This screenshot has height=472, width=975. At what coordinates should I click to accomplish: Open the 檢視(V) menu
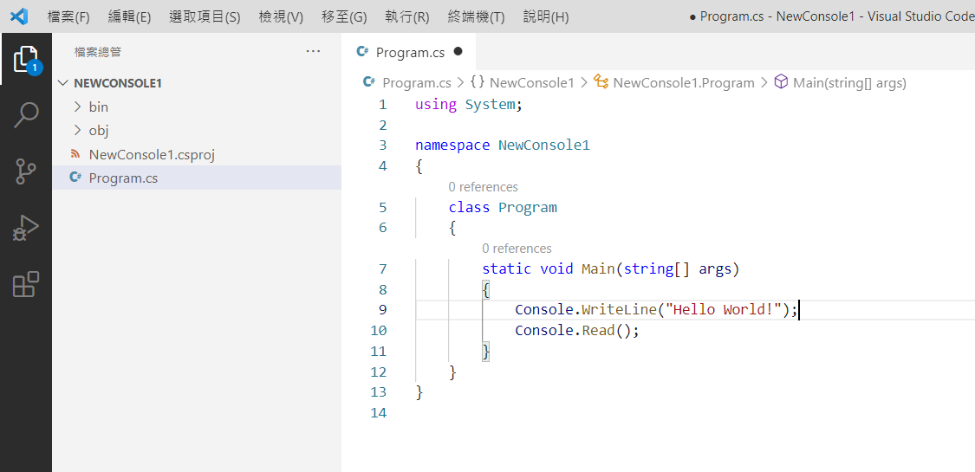tap(281, 16)
